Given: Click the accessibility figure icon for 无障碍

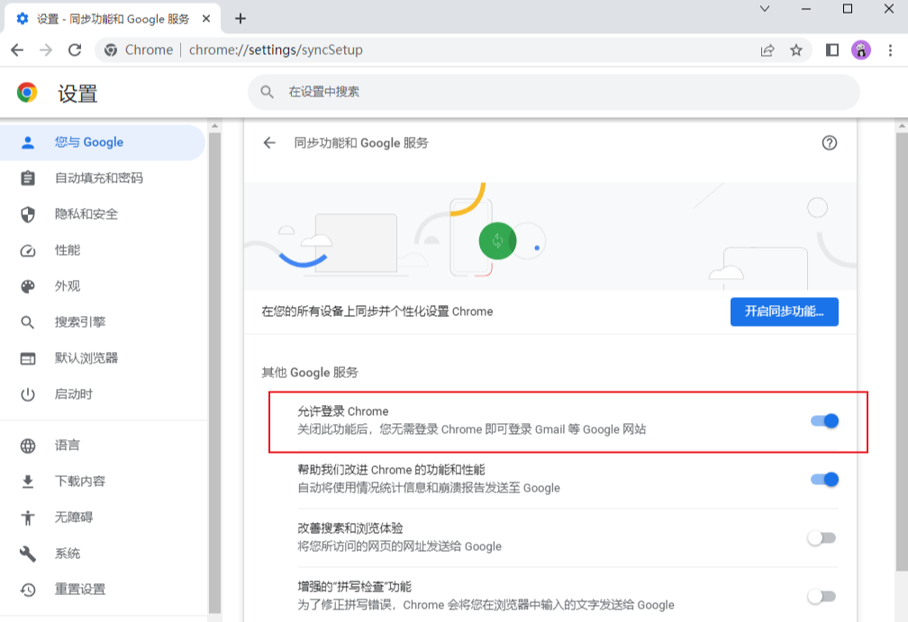Looking at the screenshot, I should [28, 518].
